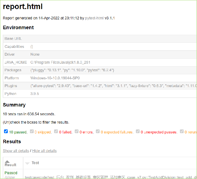Click the 10 passed label
Image resolution: width=197 pixels, height=179 pixels.
(x=18, y=132)
